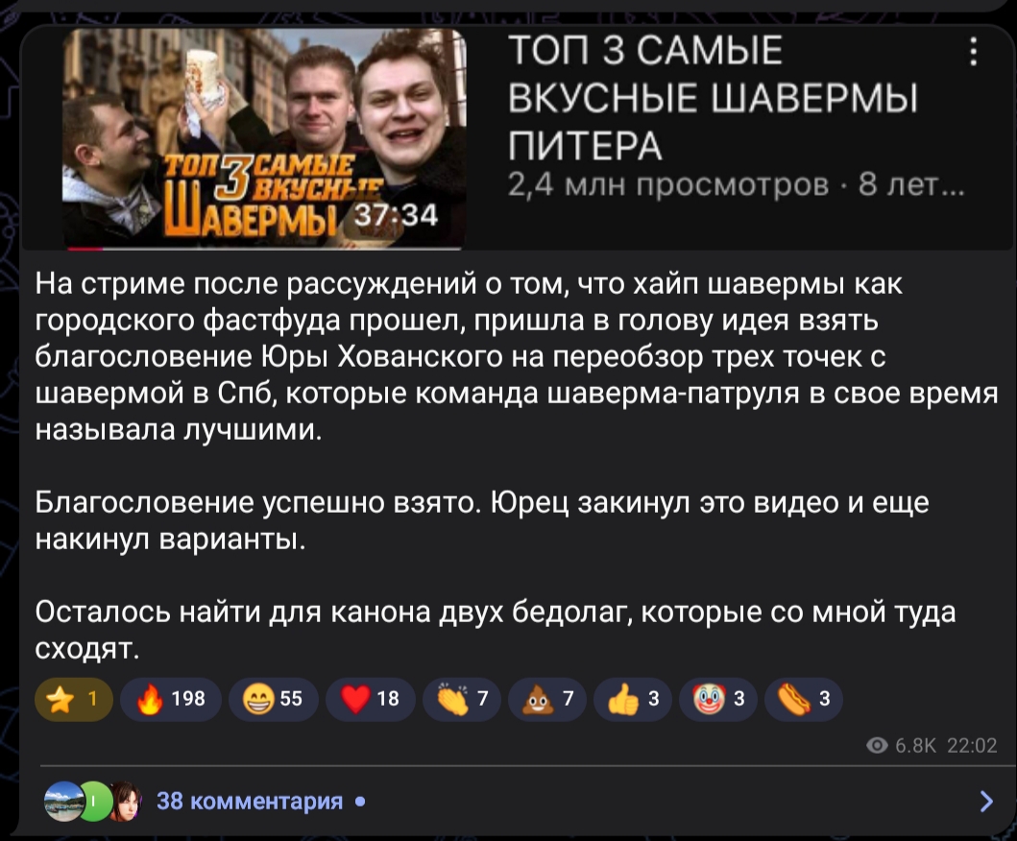The width and height of the screenshot is (1017, 841).
Task: Add the poop emoji reaction
Action: point(546,699)
